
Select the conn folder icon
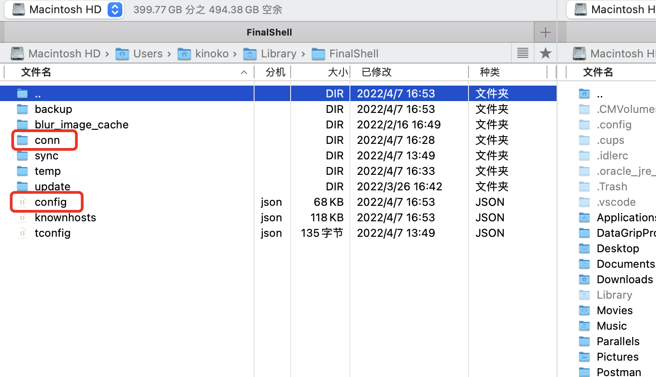(22, 140)
